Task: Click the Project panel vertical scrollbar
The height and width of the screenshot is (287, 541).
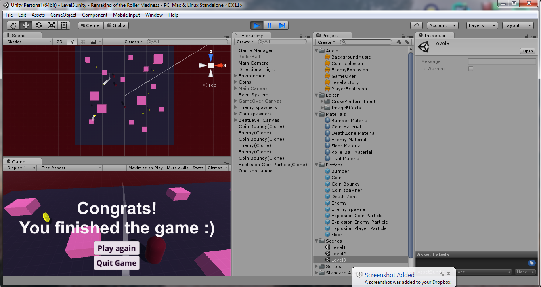Action: click(x=411, y=155)
